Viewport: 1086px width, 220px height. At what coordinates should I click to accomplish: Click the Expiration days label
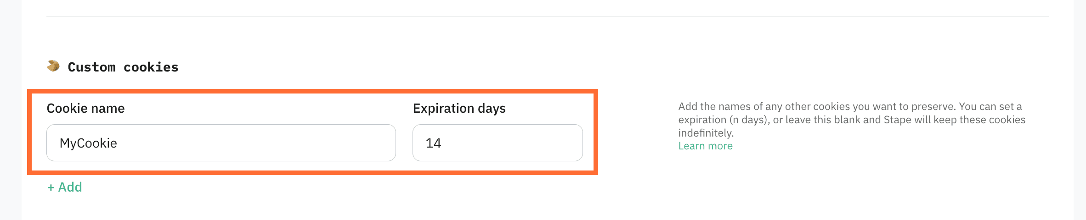pyautogui.click(x=459, y=108)
